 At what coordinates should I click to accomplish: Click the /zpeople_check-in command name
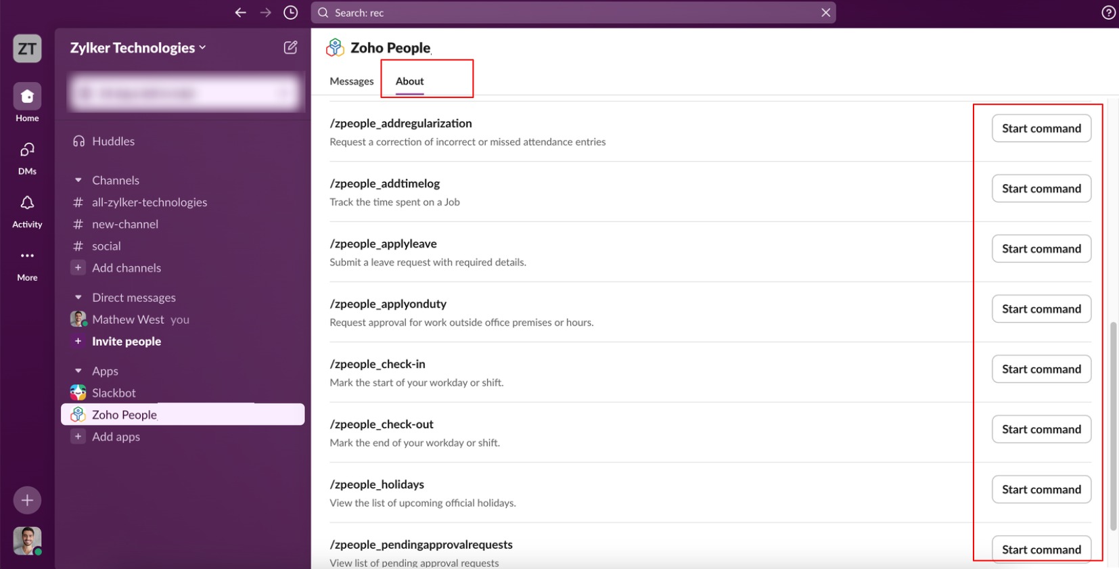(378, 364)
